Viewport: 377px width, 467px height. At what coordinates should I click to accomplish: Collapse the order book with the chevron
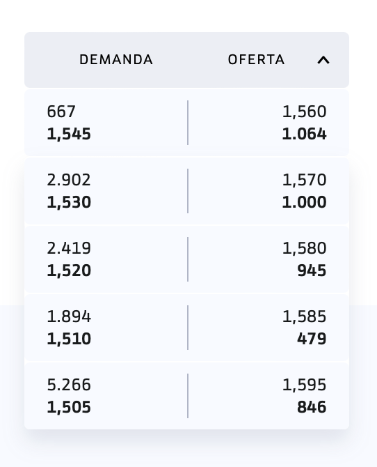(323, 60)
